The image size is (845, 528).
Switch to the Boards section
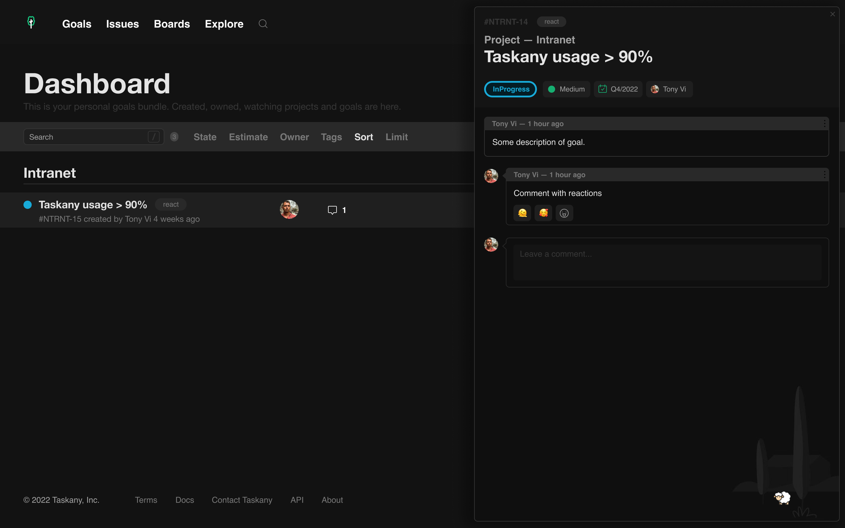pos(172,24)
